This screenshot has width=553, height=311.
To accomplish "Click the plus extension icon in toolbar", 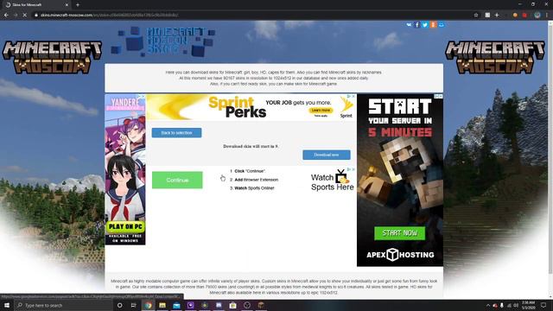I will pyautogui.click(x=497, y=15).
